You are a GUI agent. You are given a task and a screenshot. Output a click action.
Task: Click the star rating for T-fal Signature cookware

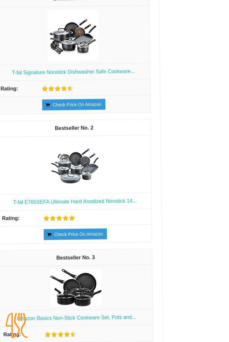58,89
